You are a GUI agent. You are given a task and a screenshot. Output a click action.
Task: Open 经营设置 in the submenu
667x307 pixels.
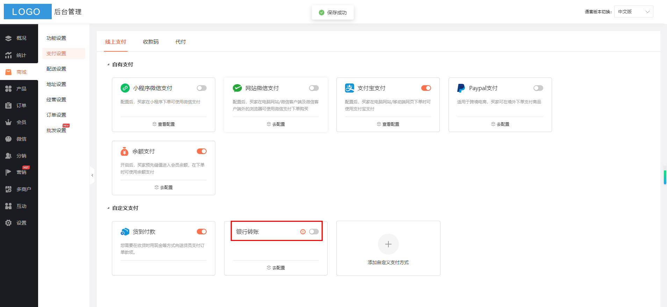tap(56, 100)
